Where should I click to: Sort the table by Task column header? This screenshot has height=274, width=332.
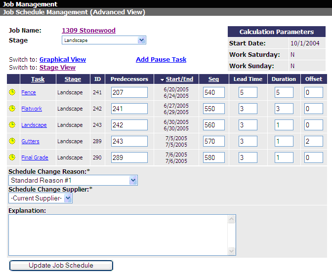(x=38, y=79)
